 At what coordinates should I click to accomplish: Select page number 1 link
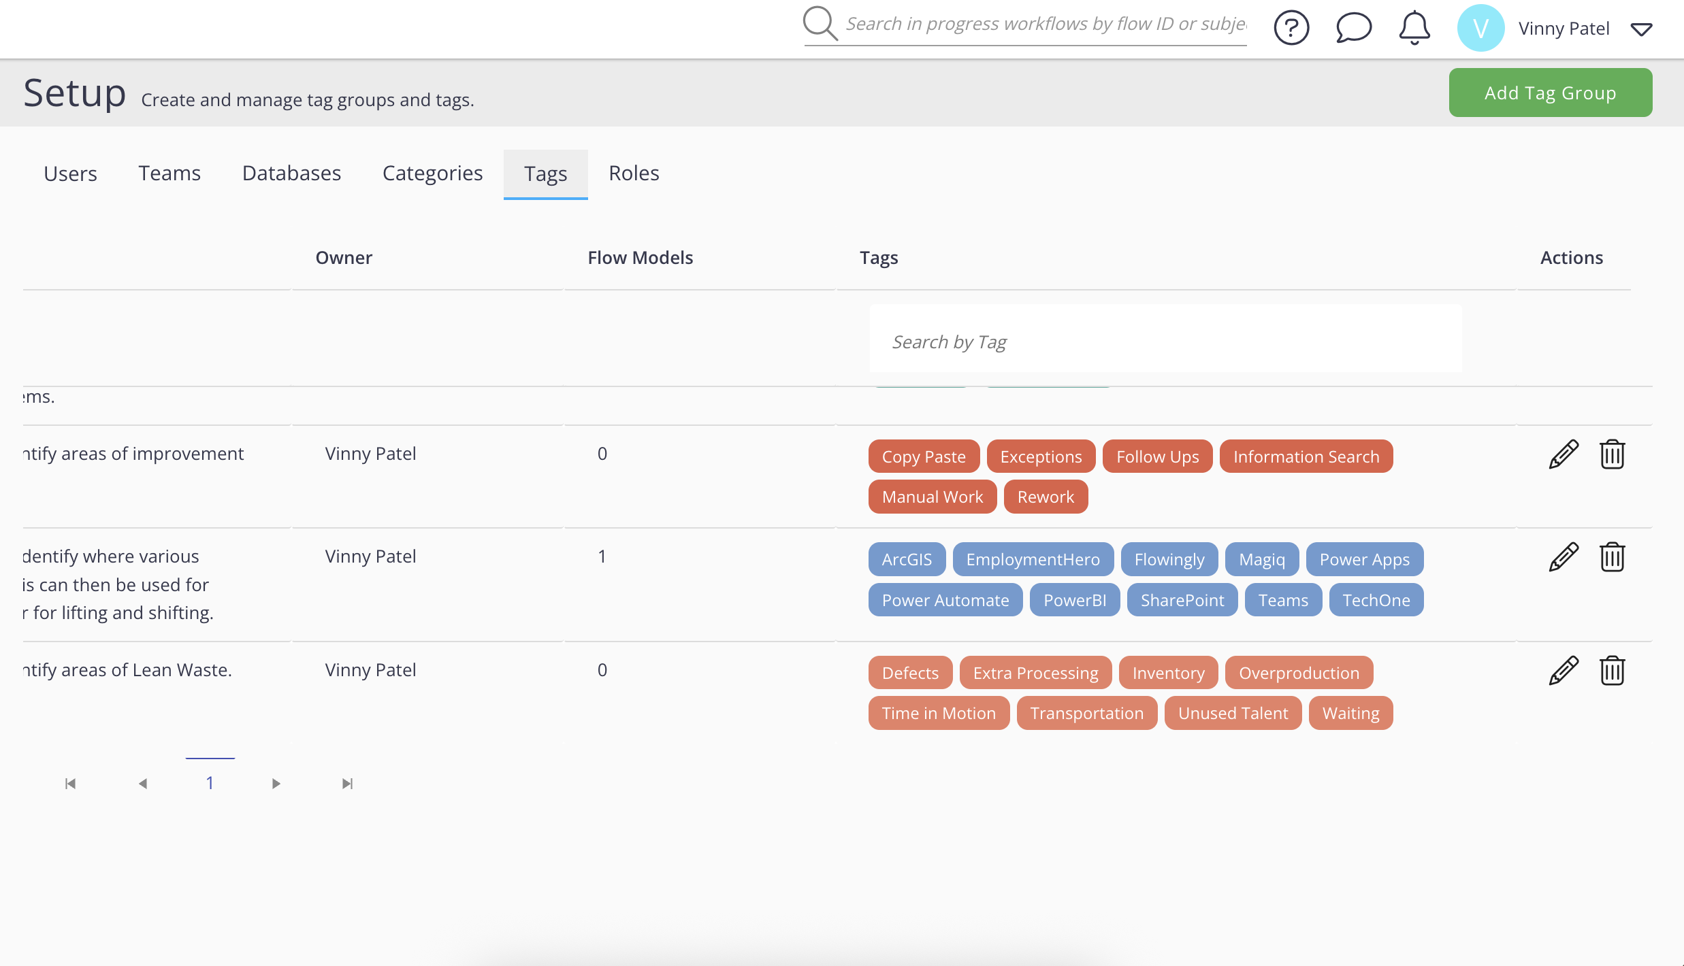(210, 783)
